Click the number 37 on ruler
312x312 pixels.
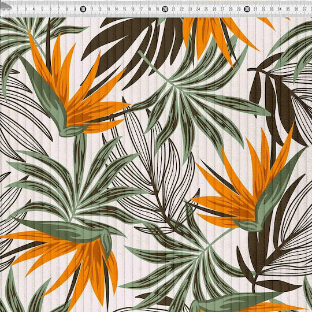click(x=304, y=9)
